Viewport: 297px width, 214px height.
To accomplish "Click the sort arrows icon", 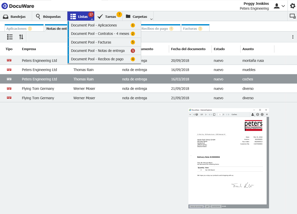I will click(x=21, y=37).
